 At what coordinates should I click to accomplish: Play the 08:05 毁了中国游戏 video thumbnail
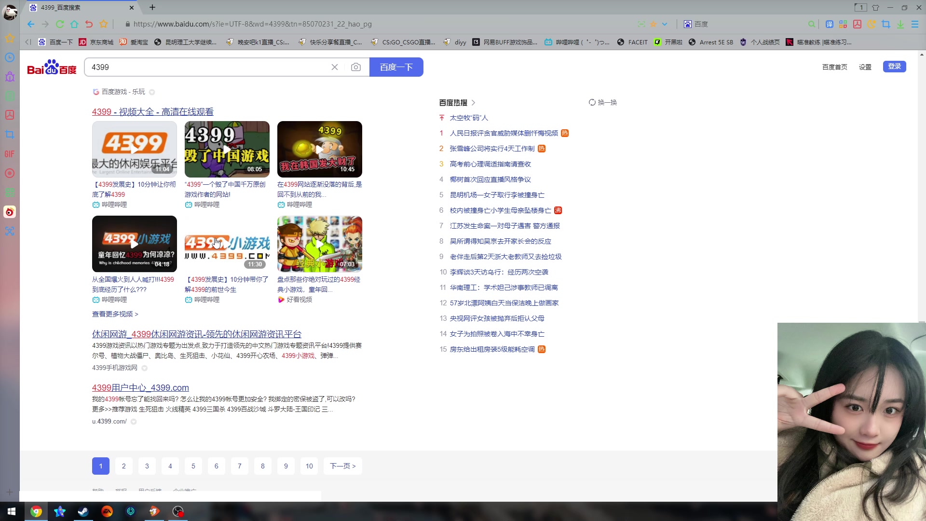227,149
